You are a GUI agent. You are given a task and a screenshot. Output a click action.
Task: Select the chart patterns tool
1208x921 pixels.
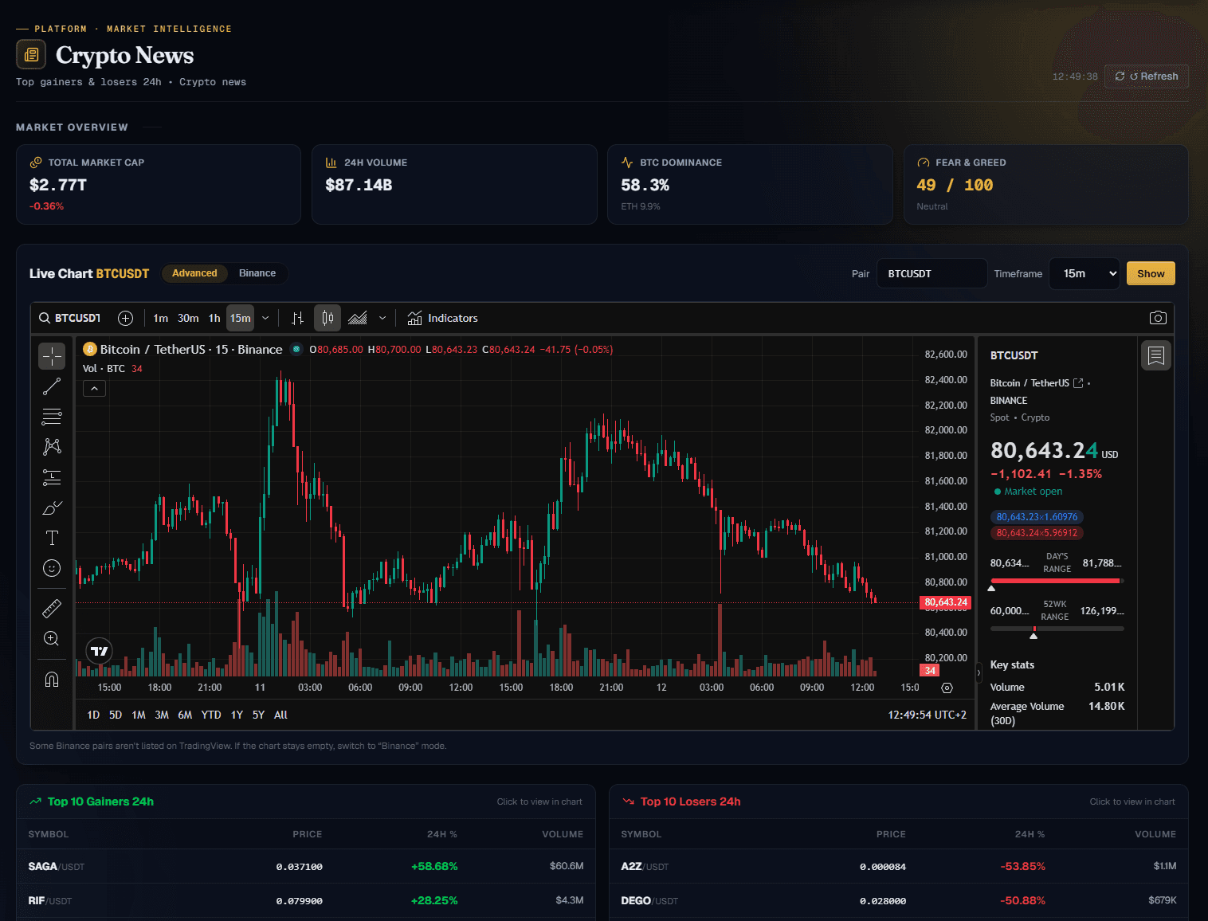[52, 447]
